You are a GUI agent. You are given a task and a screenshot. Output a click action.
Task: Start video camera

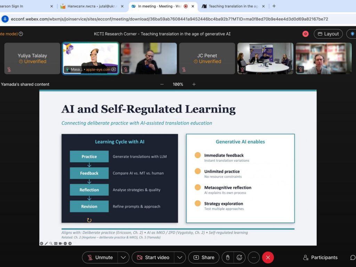click(153, 258)
